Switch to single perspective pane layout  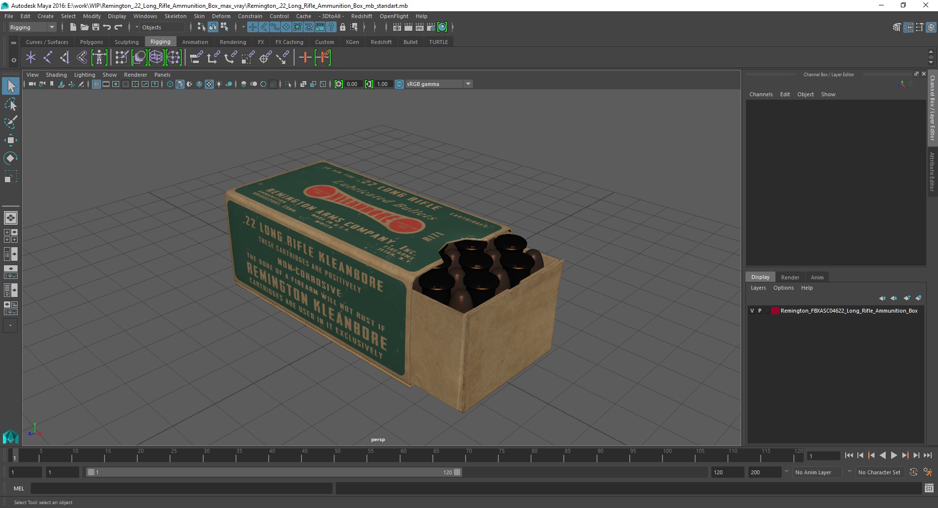11,218
